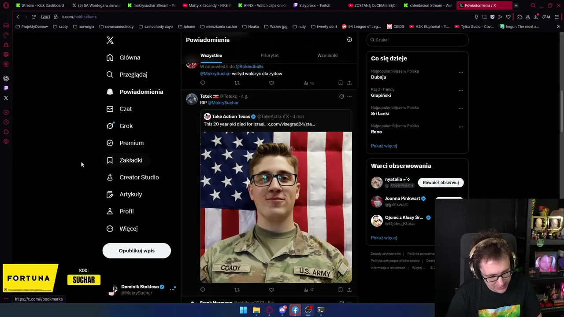Switch to Wzmianki notifications tab
This screenshot has width=564, height=317.
pyautogui.click(x=327, y=55)
